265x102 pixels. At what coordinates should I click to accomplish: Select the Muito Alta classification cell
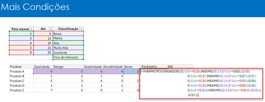coord(68,48)
